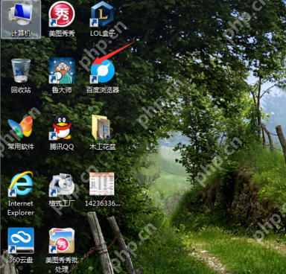Image resolution: width=286 pixels, height=274 pixels.
Task: Click the 回收站 text label
Action: 21,90
